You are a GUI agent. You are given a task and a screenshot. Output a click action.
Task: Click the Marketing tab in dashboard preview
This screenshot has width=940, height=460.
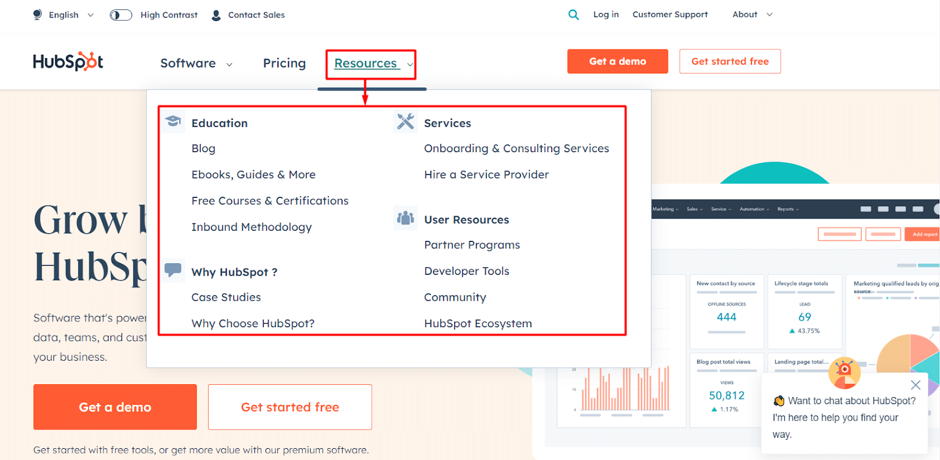pos(666,209)
